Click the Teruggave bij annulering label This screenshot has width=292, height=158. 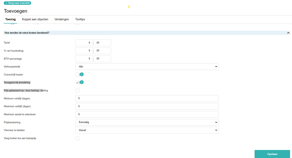[17, 82]
